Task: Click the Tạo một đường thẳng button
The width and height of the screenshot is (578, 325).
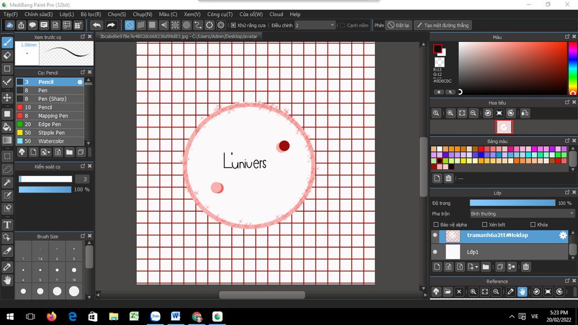Action: tap(443, 25)
